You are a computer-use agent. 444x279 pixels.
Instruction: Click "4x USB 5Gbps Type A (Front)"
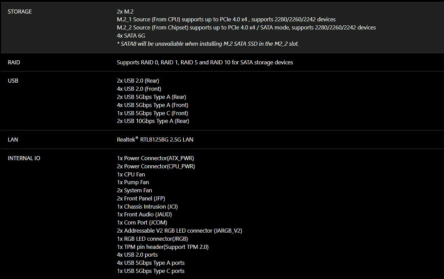pos(153,105)
